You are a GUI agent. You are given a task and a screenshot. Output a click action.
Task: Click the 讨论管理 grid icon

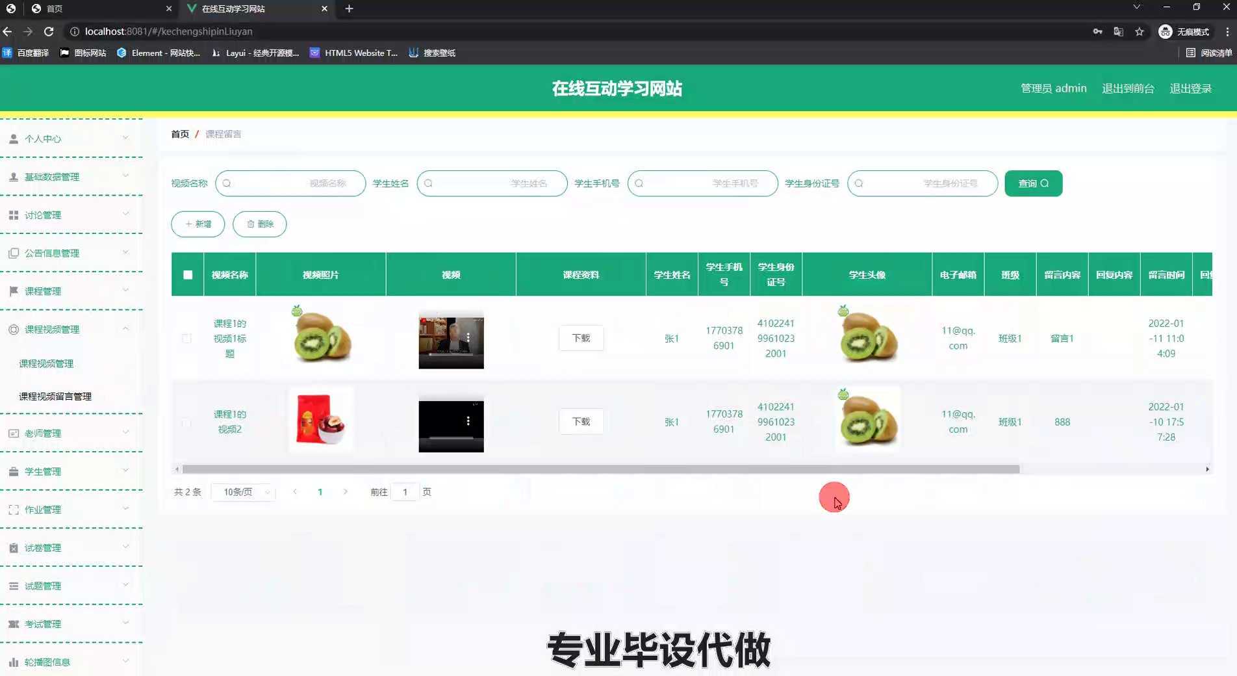tap(14, 215)
